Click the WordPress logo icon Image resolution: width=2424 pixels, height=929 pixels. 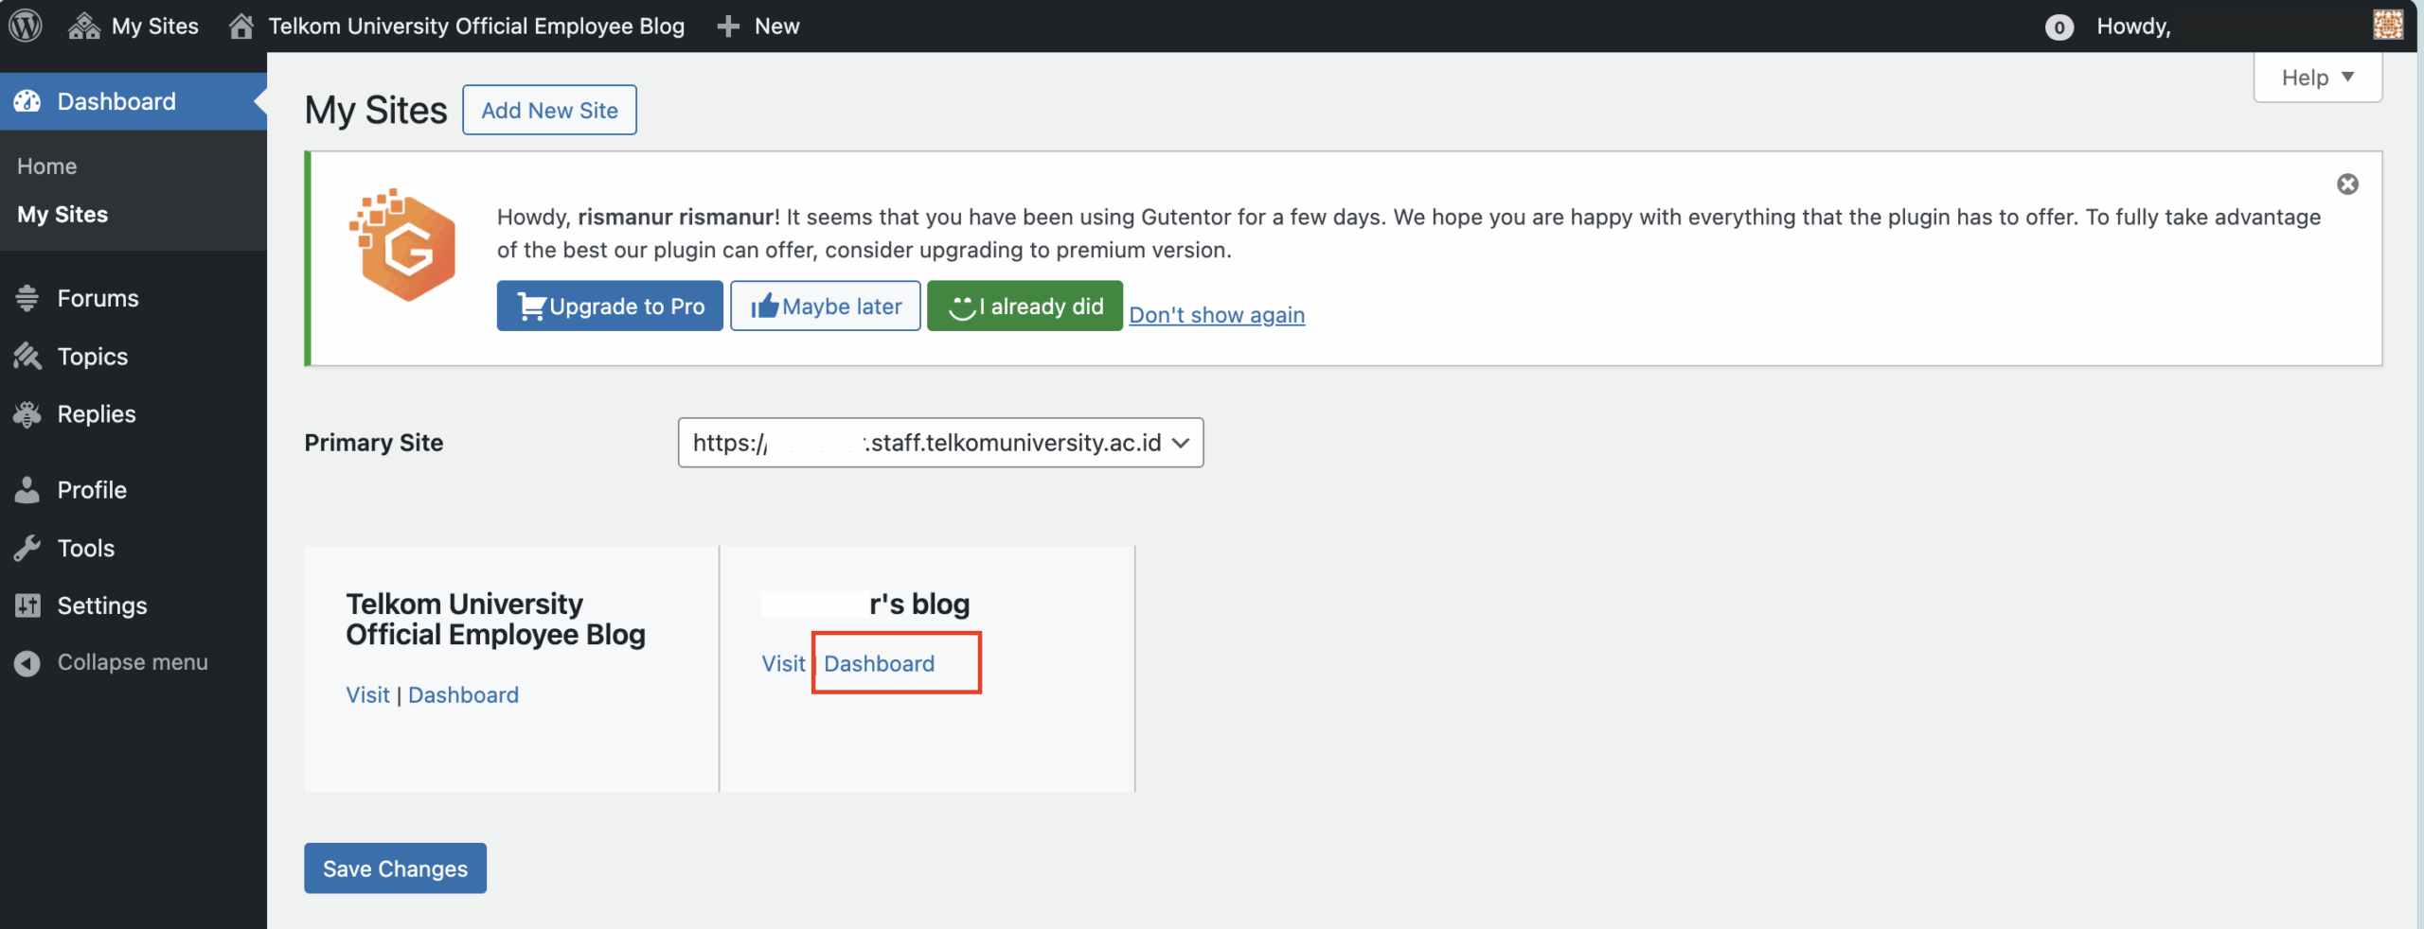click(x=26, y=26)
